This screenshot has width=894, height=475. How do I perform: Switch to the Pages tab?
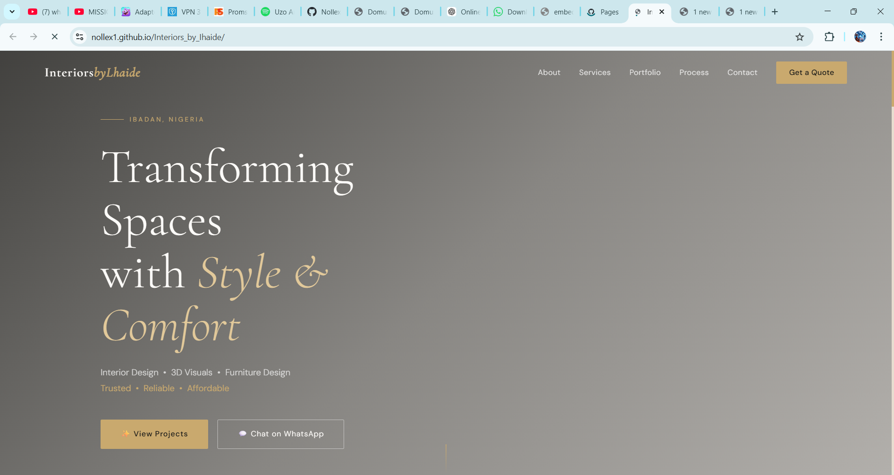tap(603, 12)
